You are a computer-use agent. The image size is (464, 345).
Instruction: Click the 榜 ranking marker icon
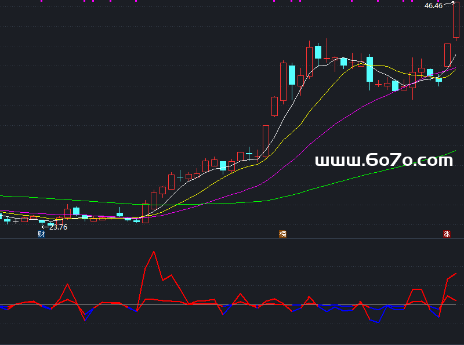[282, 234]
